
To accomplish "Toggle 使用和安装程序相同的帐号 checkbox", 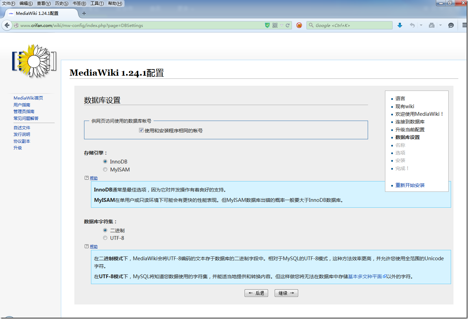I will [141, 130].
